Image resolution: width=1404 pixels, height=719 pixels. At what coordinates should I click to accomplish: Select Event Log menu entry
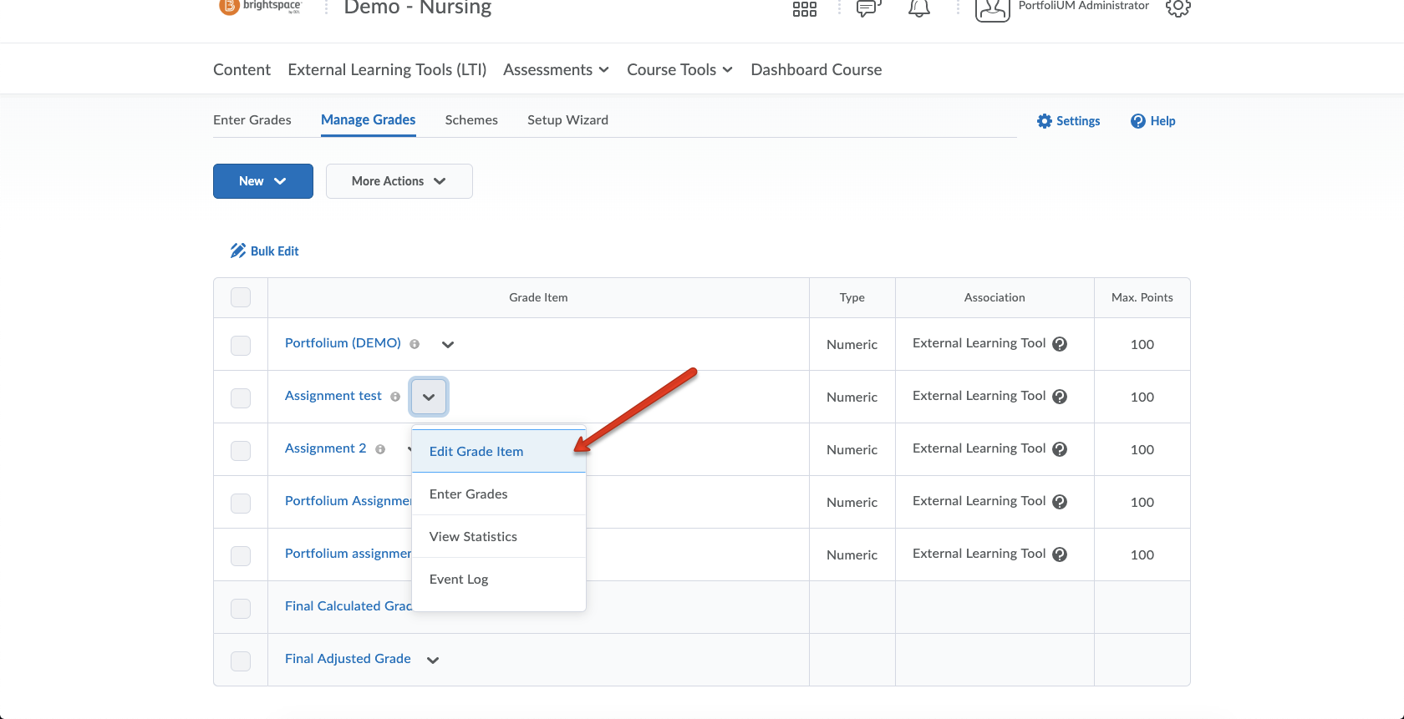(x=499, y=580)
